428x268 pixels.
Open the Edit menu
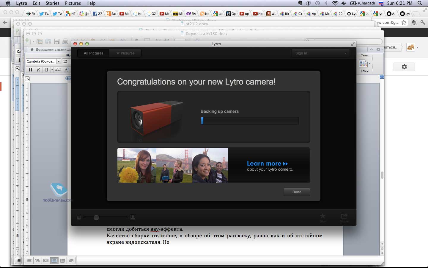click(36, 3)
